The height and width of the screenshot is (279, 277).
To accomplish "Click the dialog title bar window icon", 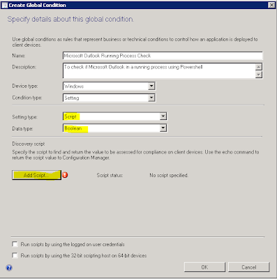I will click(4, 5).
